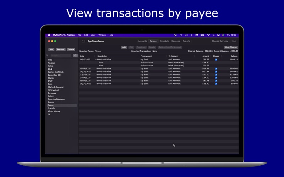
Task: Click the Hide Cleared button
Action: [x=231, y=47]
